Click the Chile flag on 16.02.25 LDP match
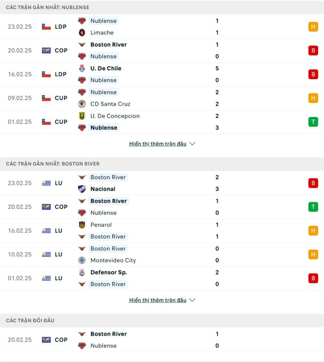This screenshot has width=324, height=362. point(46,74)
